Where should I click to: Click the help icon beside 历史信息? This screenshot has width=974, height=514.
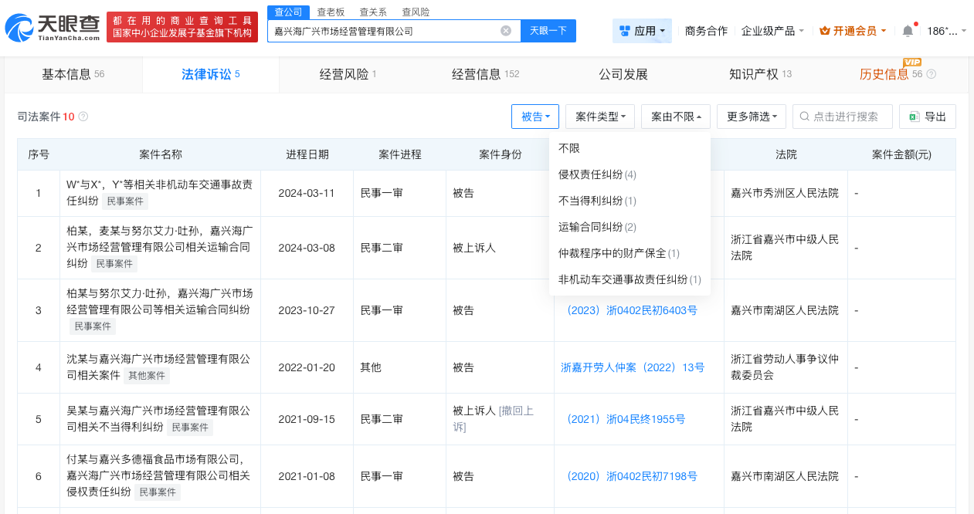pos(931,74)
